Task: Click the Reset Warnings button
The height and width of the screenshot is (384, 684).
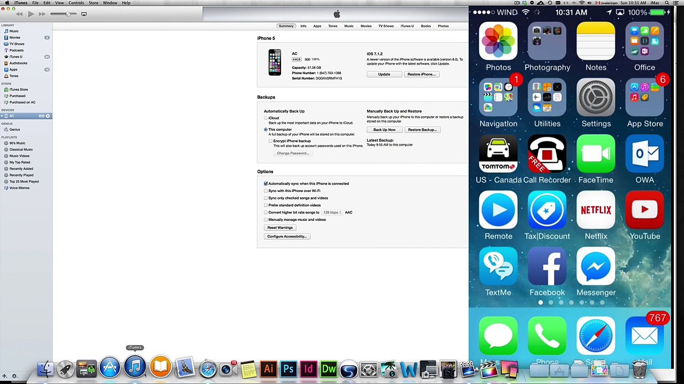Action: [x=280, y=228]
